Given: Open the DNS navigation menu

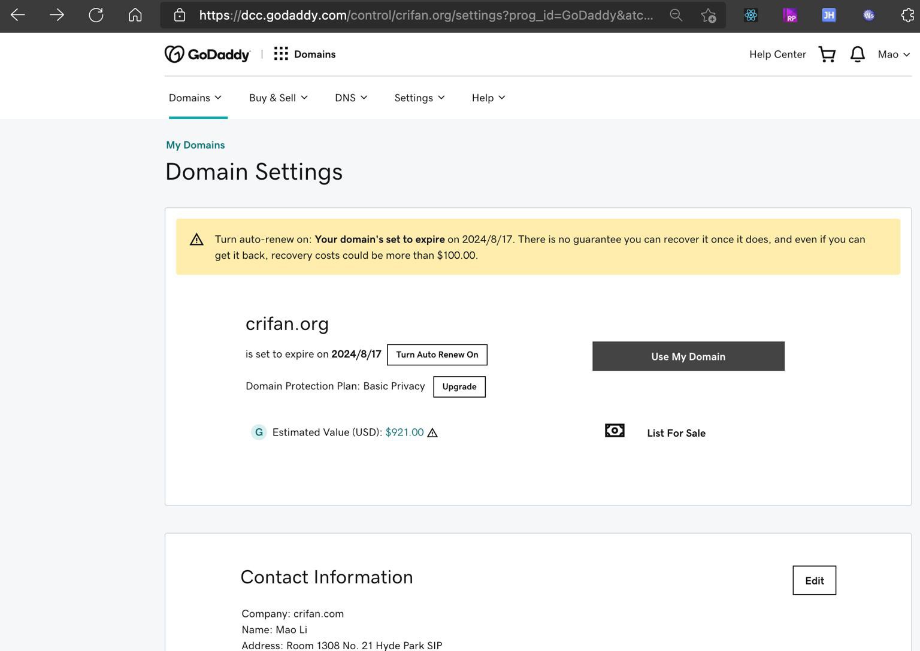Looking at the screenshot, I should click(351, 98).
